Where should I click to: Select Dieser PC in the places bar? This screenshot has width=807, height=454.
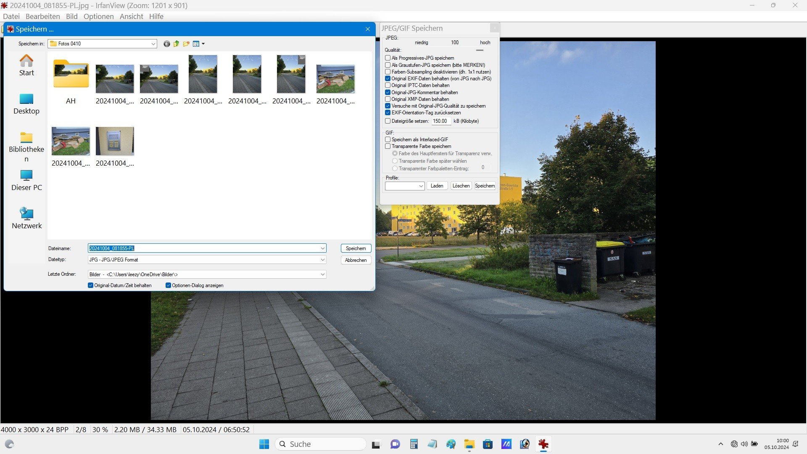coord(26,180)
